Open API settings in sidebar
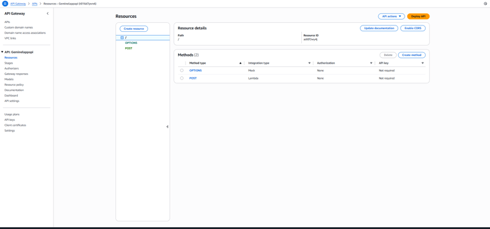The image size is (490, 229). 12,101
